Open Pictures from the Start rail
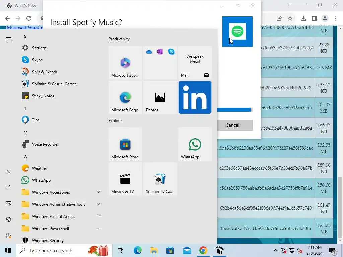Viewport: 343px width, 257px height. coord(8,203)
